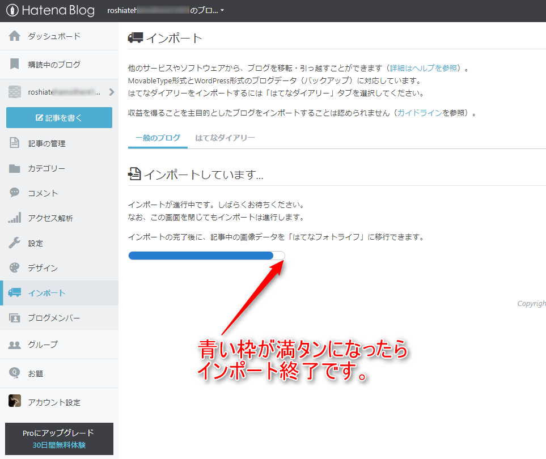
Task: Open ダッシュボード menu item
Action: 54,36
